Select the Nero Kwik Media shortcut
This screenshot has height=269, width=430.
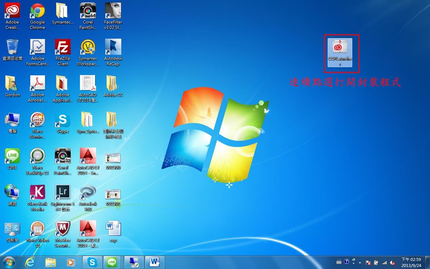point(37,198)
